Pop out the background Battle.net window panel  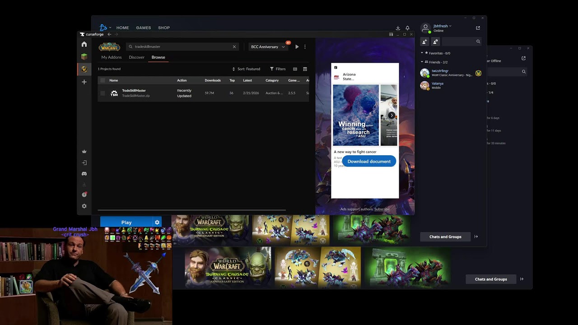pos(523,58)
